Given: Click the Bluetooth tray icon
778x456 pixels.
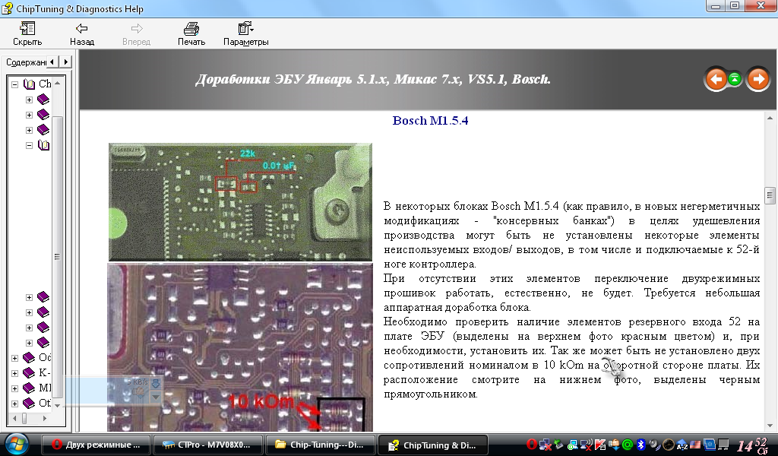Looking at the screenshot, I should pyautogui.click(x=640, y=444).
